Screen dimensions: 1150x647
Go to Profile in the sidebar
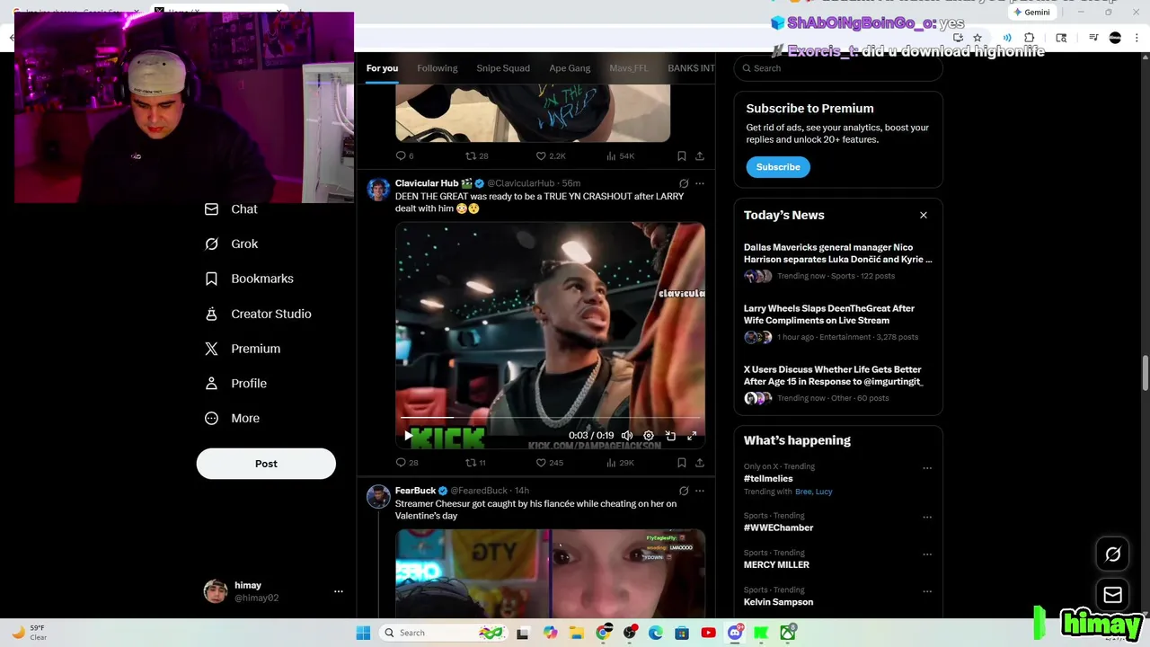(x=235, y=384)
